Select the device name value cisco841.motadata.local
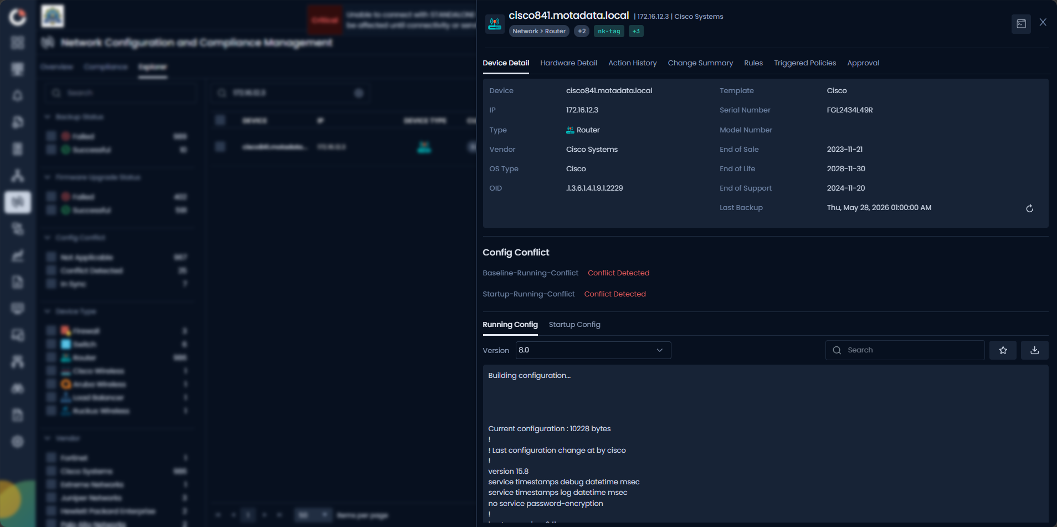Screen dimensions: 1057x527 pos(609,91)
